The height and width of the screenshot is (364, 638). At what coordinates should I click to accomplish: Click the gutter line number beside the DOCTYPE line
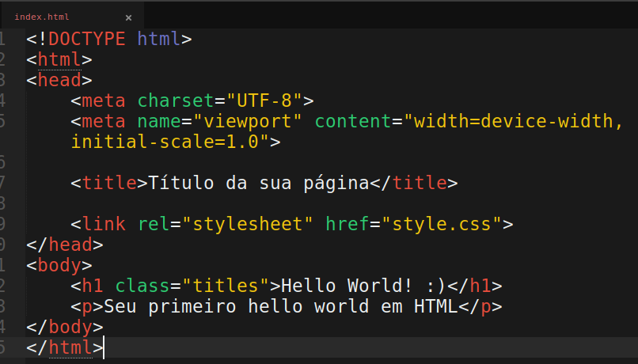coord(3,39)
